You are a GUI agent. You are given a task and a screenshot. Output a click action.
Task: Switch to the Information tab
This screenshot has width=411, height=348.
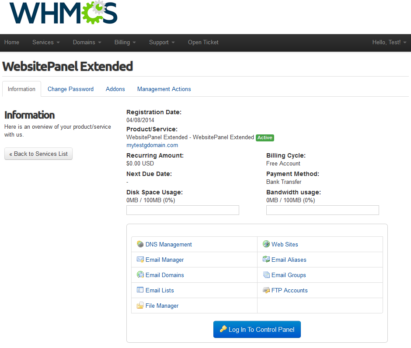click(x=21, y=89)
